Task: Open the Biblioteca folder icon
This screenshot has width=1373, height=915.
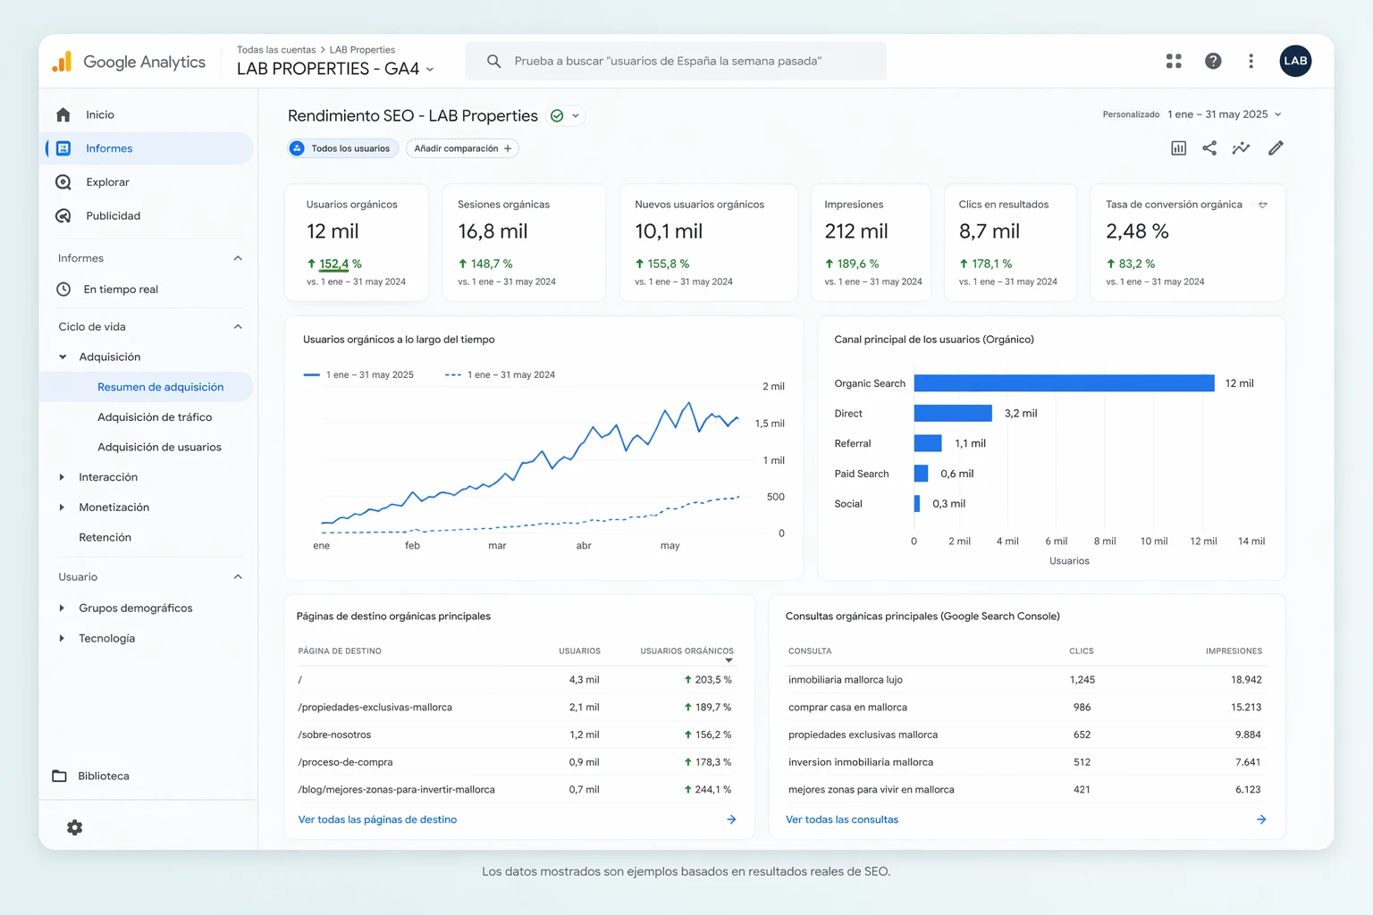Action: click(59, 776)
